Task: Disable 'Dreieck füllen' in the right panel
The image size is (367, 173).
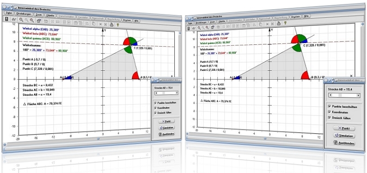Action: tap(330, 118)
